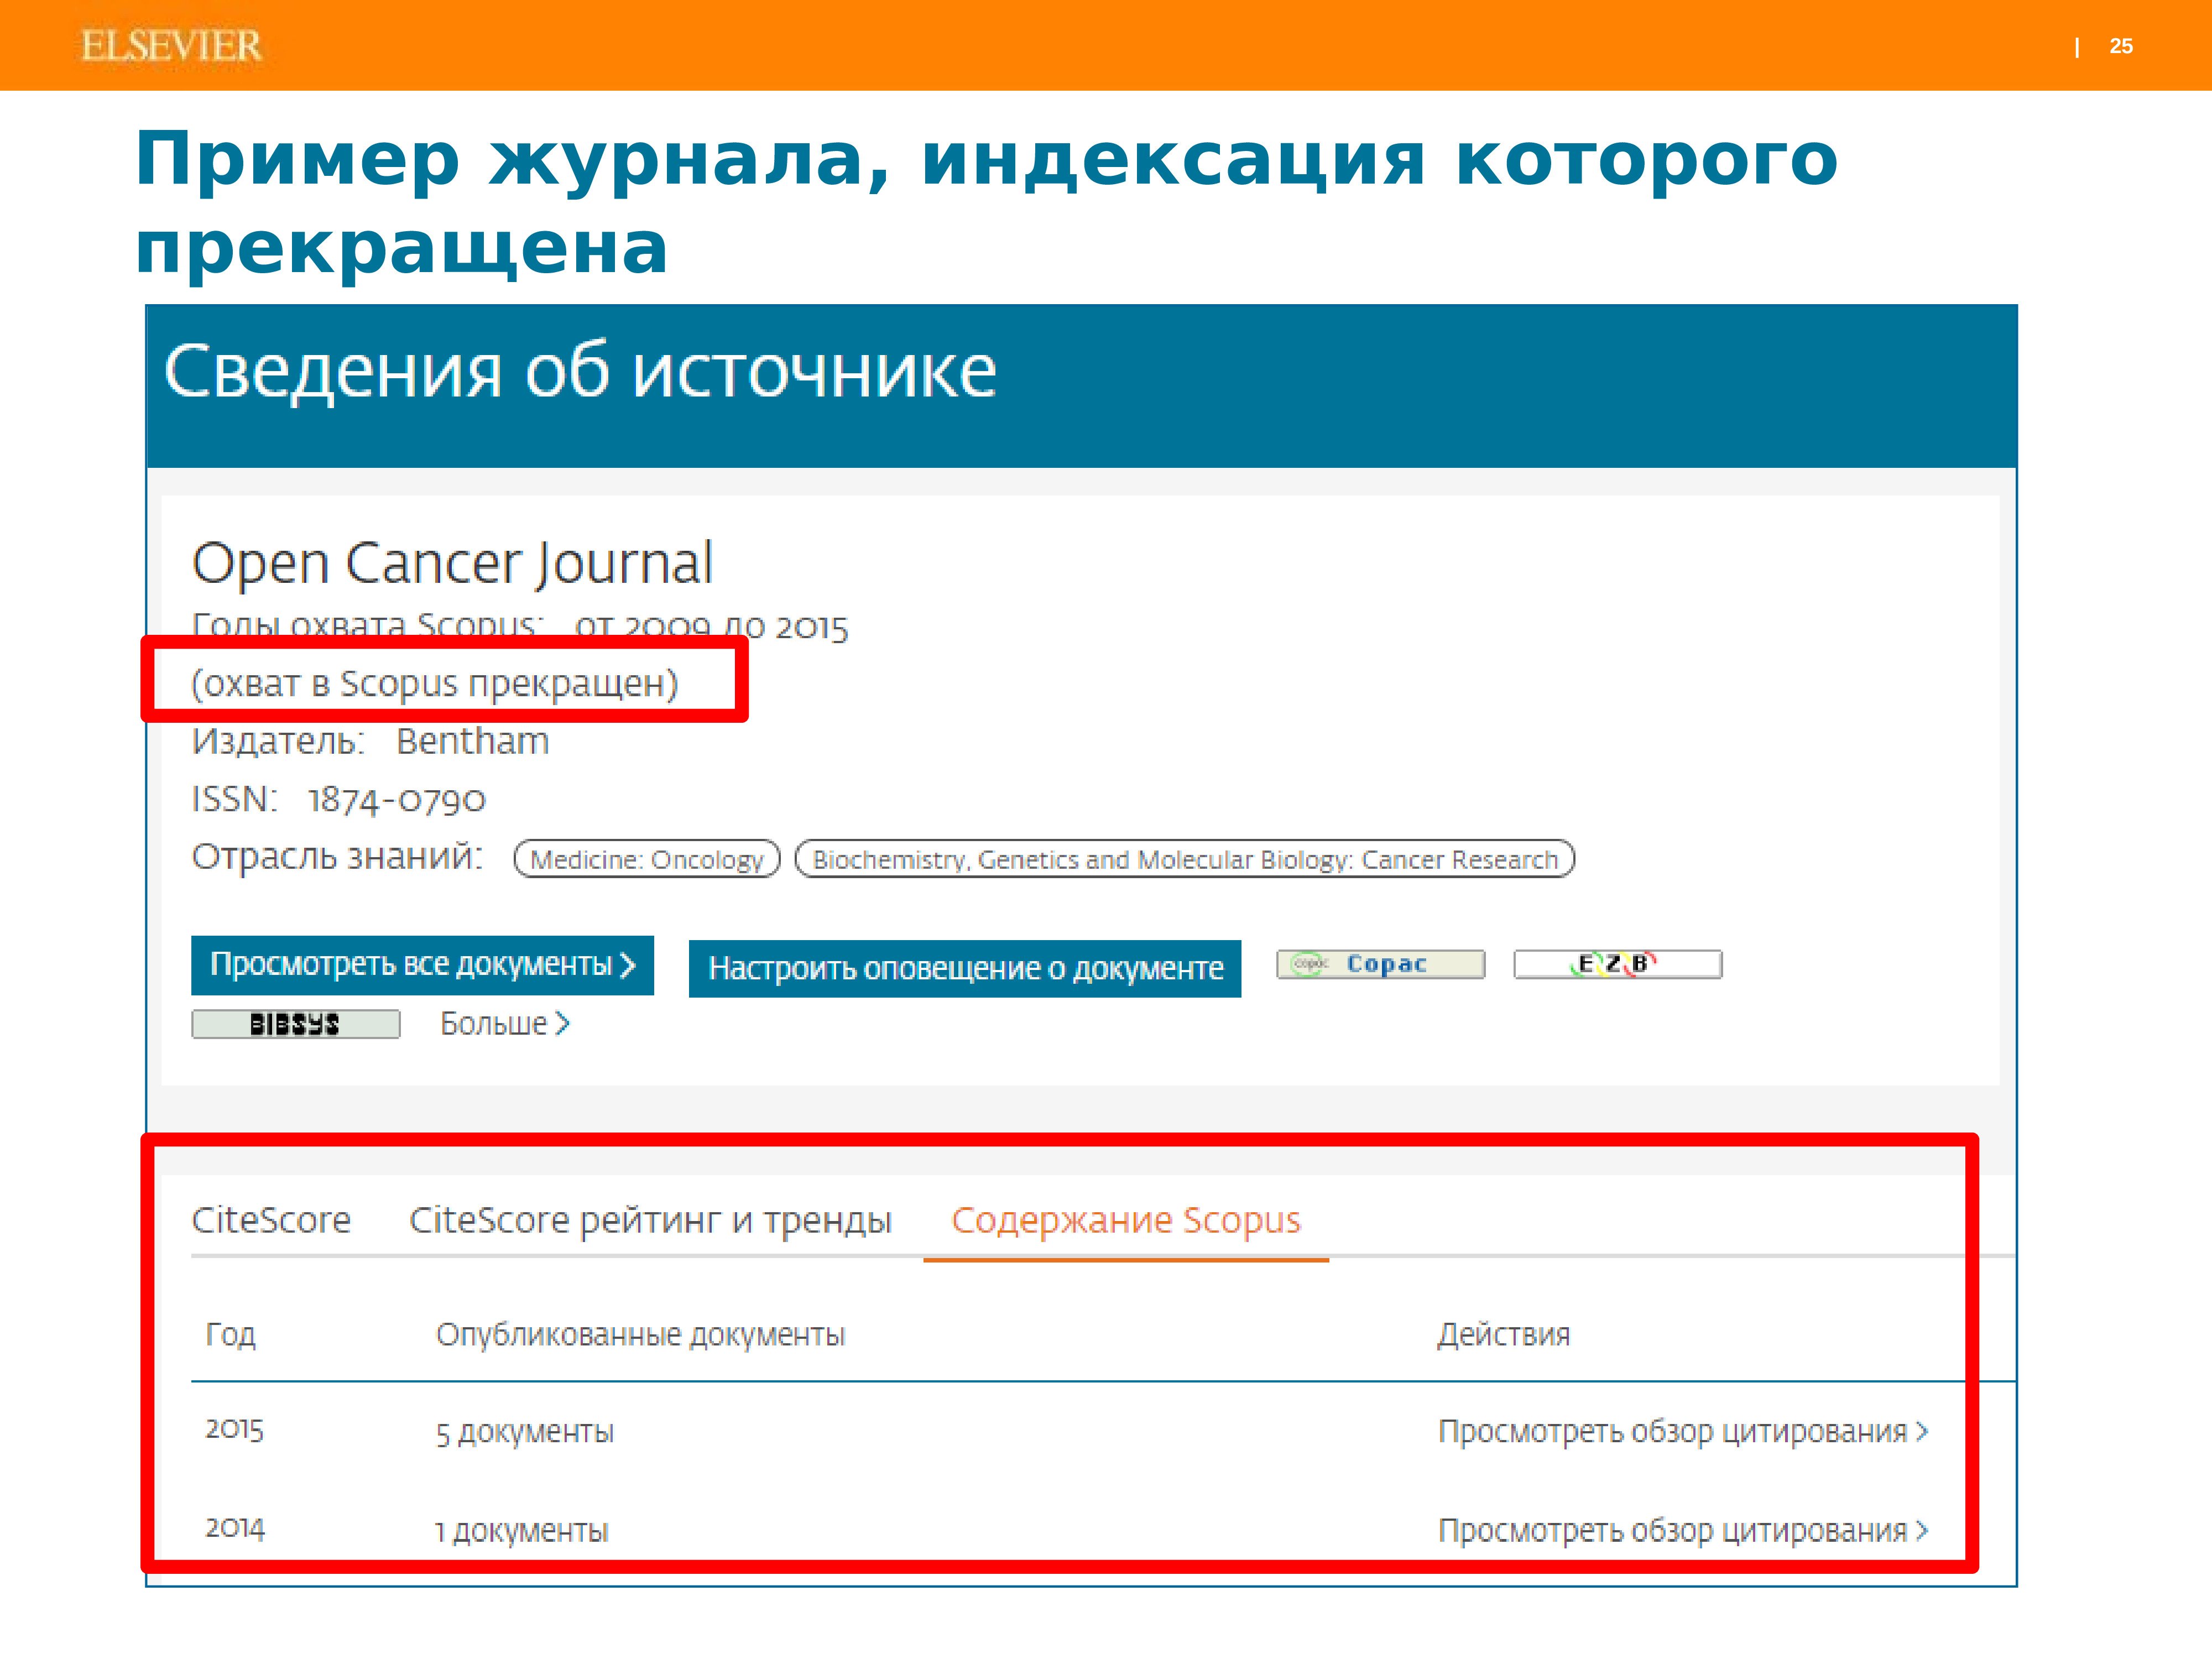The height and width of the screenshot is (1659, 2212).
Task: Click Biochemistry, Genetics and Molecular Biology tag
Action: [1184, 859]
